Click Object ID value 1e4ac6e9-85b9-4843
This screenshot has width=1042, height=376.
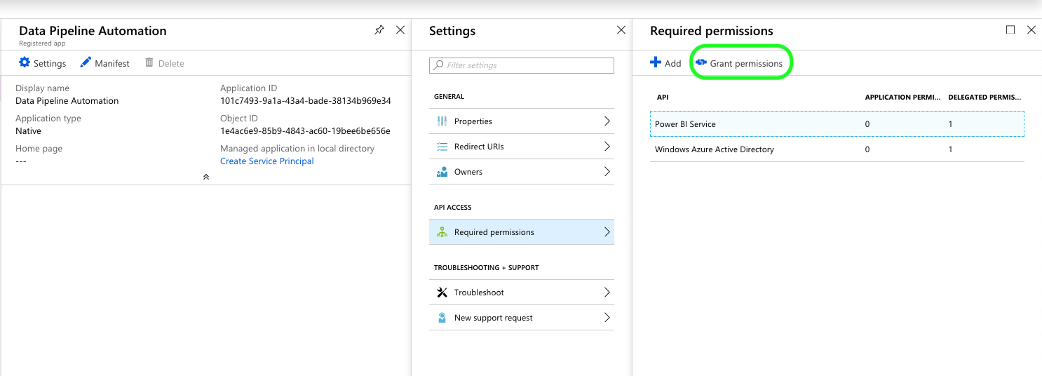point(305,131)
